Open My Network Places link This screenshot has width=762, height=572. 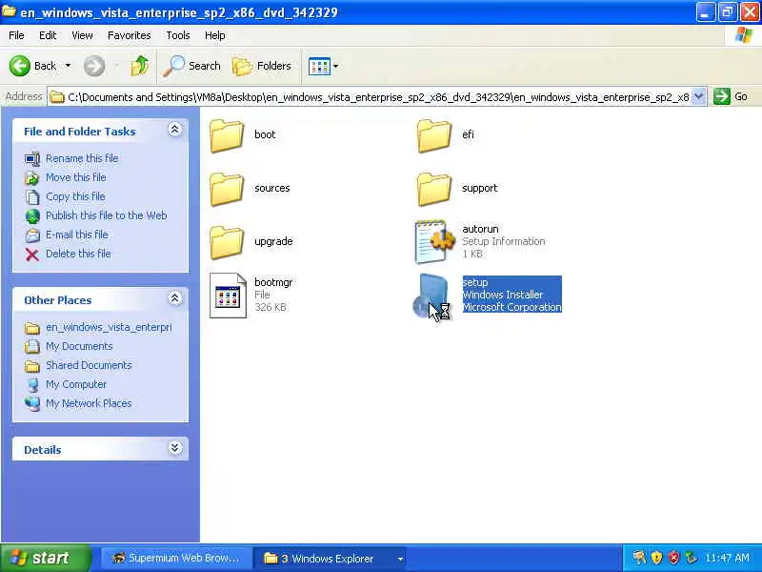pyautogui.click(x=89, y=403)
